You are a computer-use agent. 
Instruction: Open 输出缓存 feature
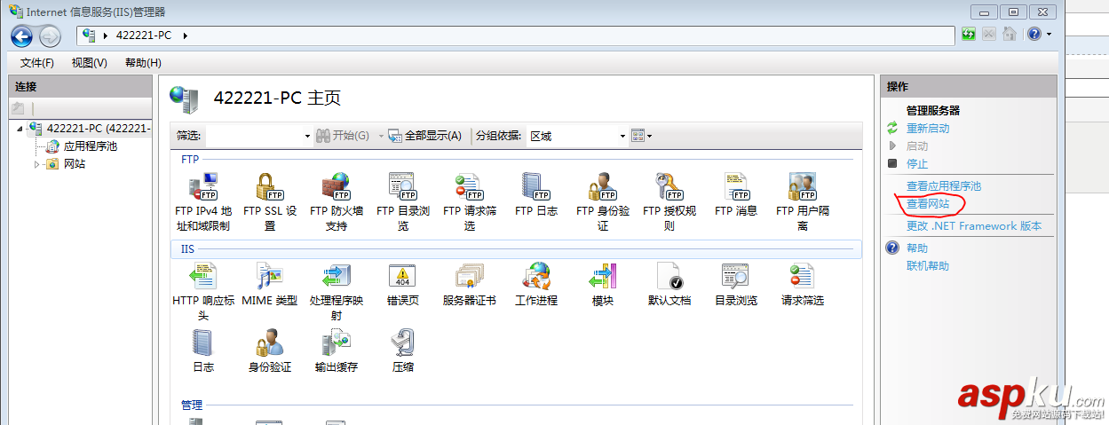[x=337, y=351]
